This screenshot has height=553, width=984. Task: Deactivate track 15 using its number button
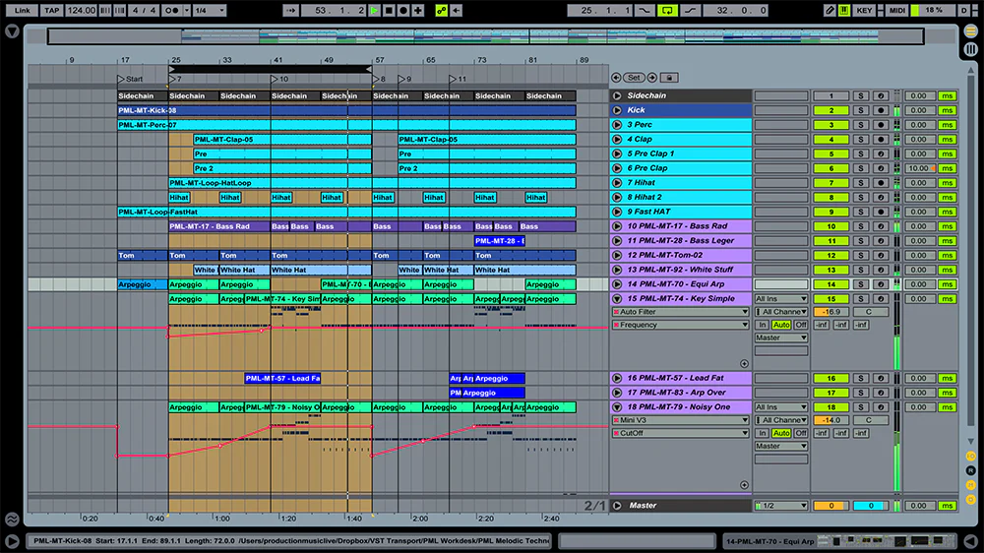830,298
